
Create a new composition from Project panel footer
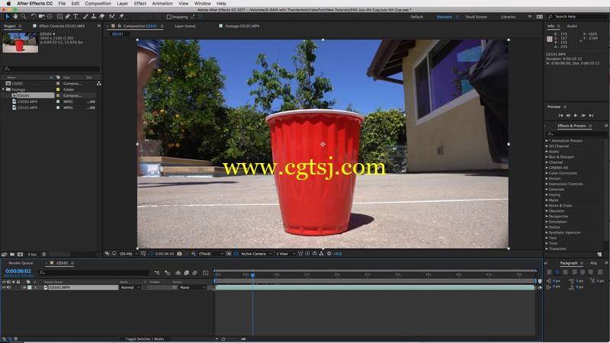21,255
